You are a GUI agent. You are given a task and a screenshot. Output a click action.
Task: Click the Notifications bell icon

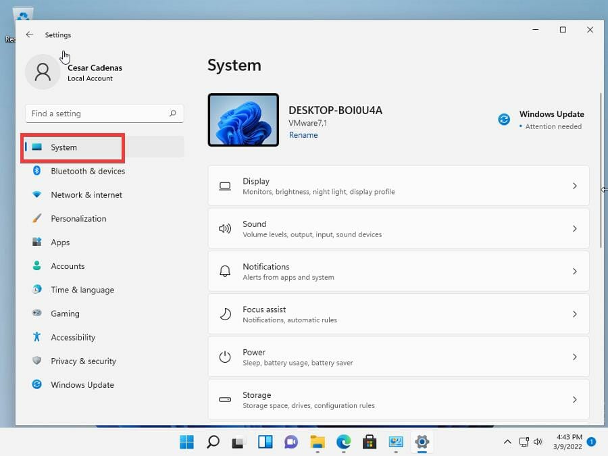point(225,272)
